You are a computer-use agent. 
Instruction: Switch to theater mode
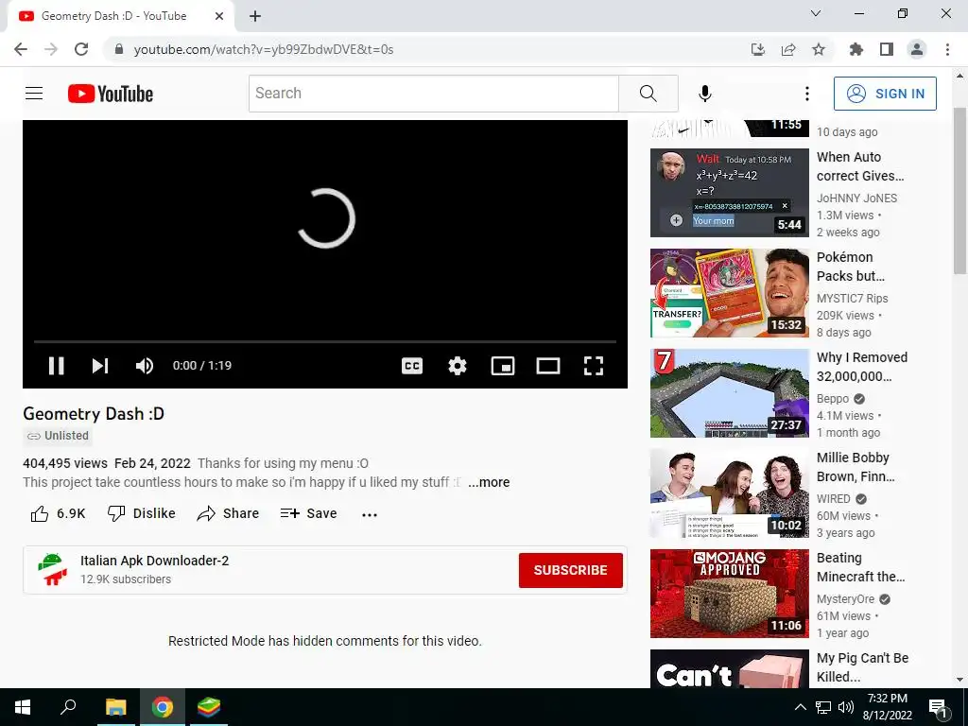[x=548, y=366]
